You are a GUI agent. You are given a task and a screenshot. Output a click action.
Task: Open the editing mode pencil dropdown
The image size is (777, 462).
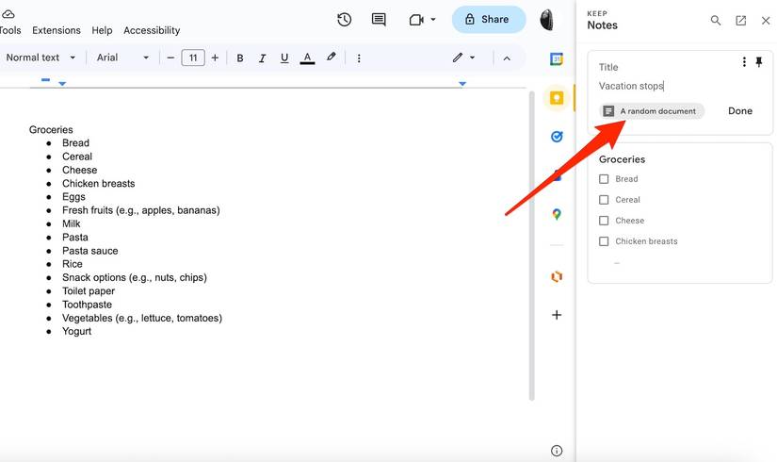coord(463,58)
